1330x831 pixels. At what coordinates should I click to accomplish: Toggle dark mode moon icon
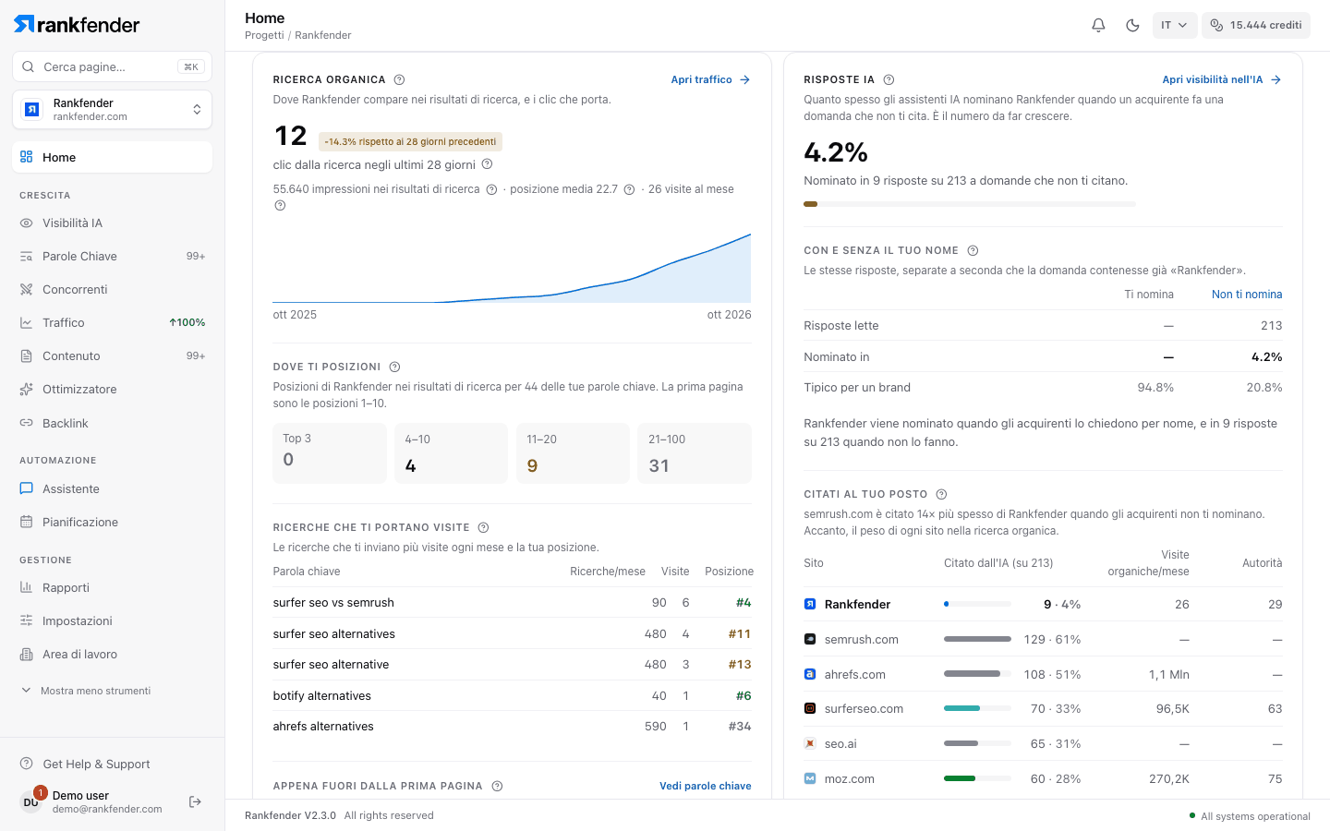(1132, 25)
